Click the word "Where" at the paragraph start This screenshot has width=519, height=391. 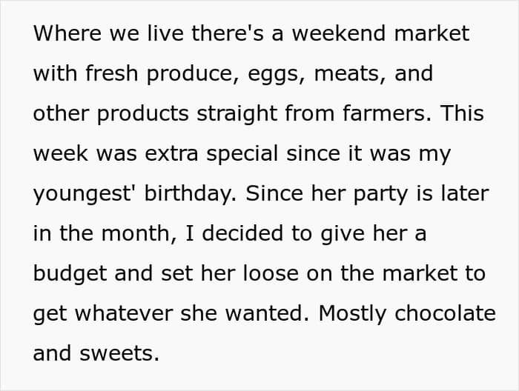pos(67,33)
